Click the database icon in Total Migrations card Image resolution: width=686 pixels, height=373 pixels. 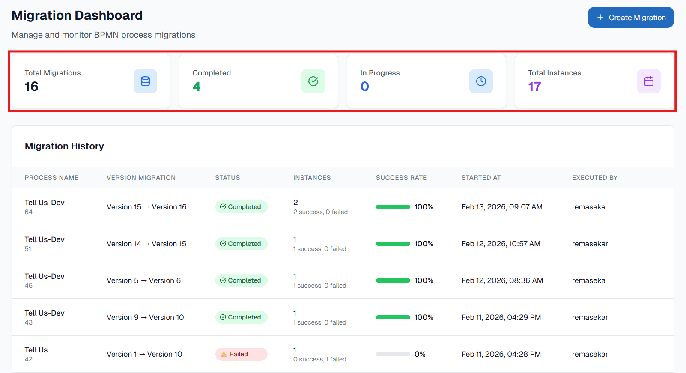coord(145,81)
